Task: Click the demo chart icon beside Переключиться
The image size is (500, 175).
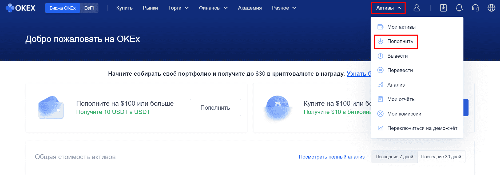Action: point(380,128)
